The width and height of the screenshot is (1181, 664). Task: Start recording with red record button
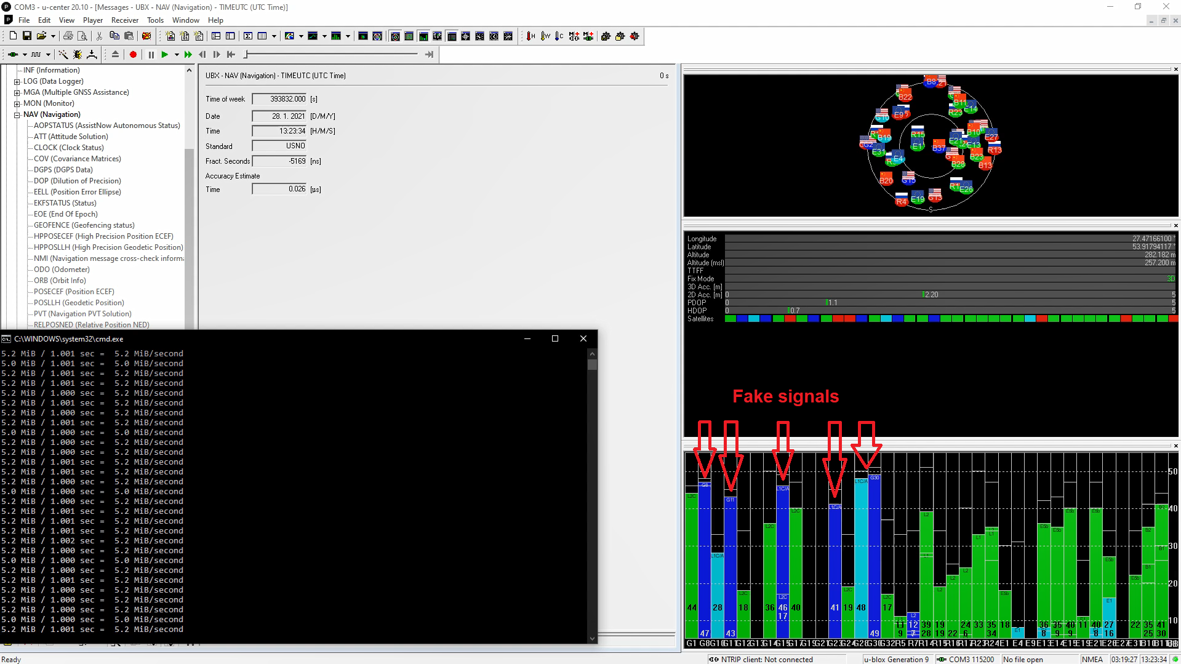133,55
